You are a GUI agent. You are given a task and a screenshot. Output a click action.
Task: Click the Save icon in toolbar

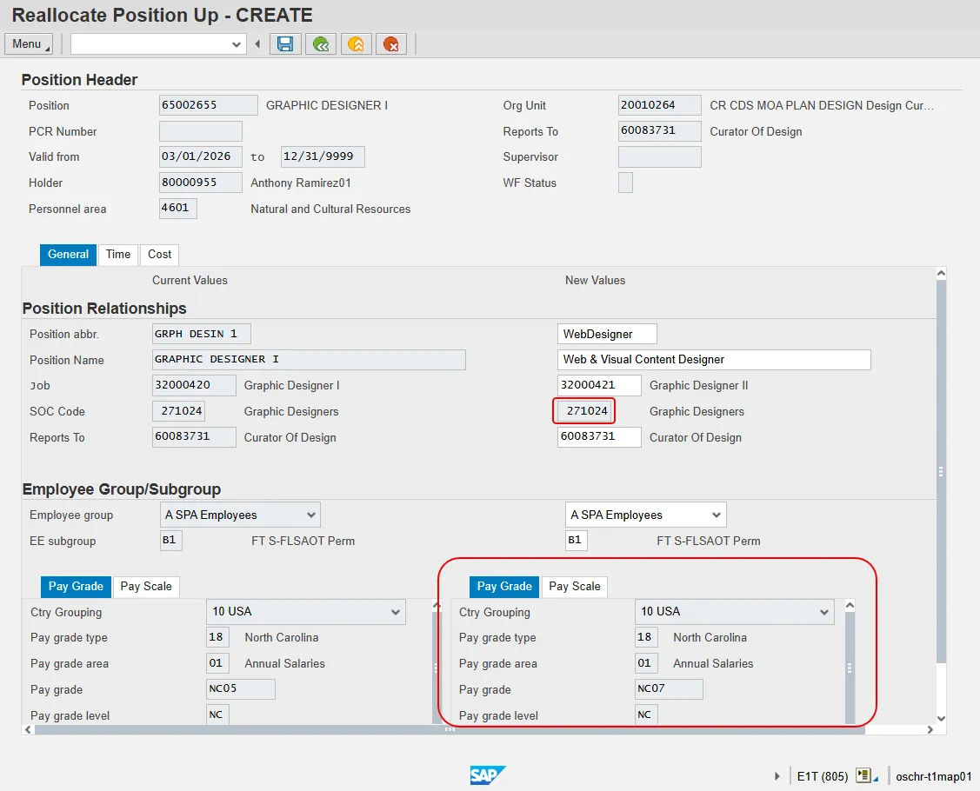(285, 44)
